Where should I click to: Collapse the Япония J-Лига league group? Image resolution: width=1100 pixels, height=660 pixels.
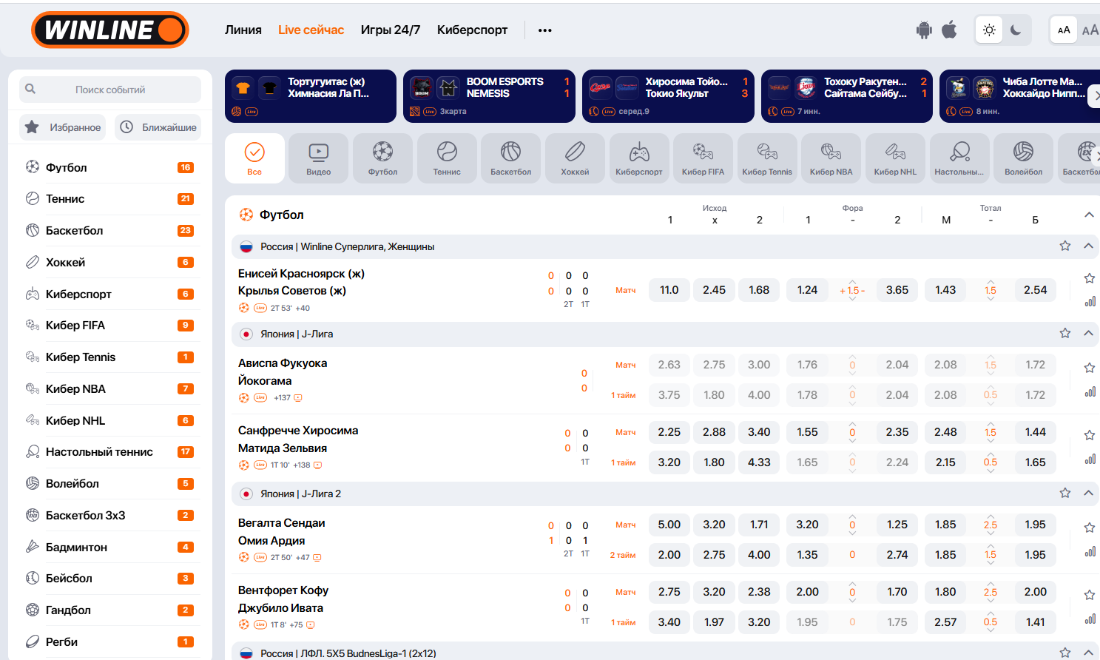point(1088,333)
